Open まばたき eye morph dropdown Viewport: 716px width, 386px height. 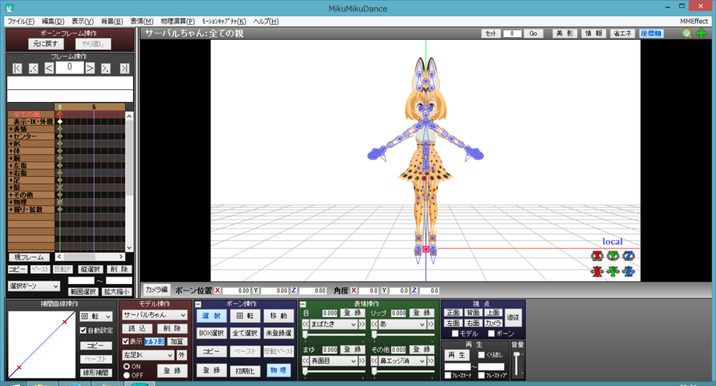[334, 324]
